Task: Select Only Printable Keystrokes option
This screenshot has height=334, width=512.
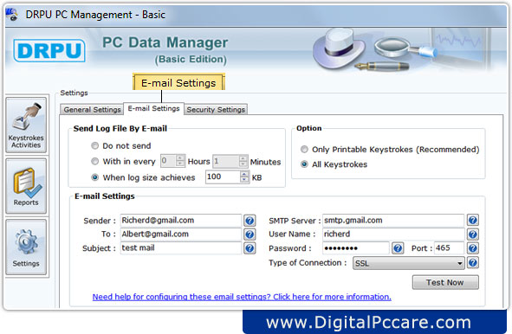Action: pyautogui.click(x=304, y=150)
